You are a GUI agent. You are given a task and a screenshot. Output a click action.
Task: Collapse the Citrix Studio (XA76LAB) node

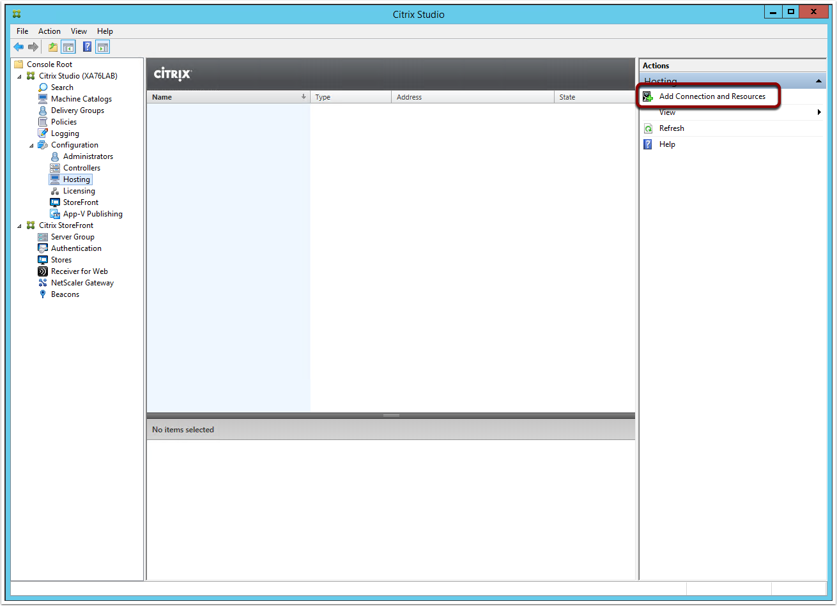point(20,76)
